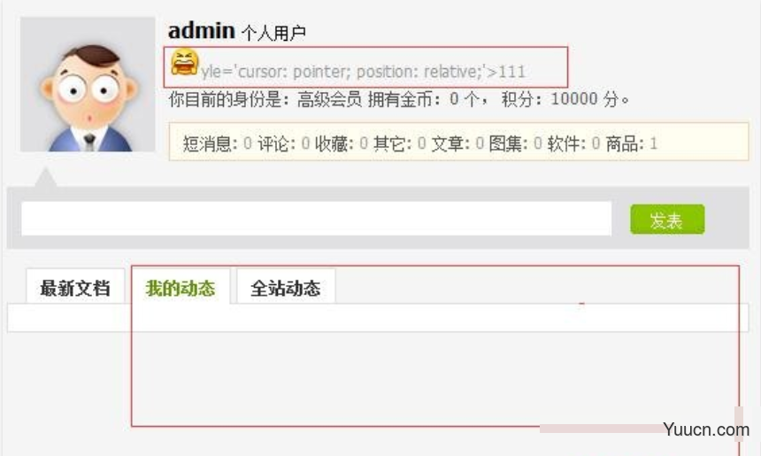Open the 软件 count link
The image size is (761, 456).
pyautogui.click(x=596, y=143)
